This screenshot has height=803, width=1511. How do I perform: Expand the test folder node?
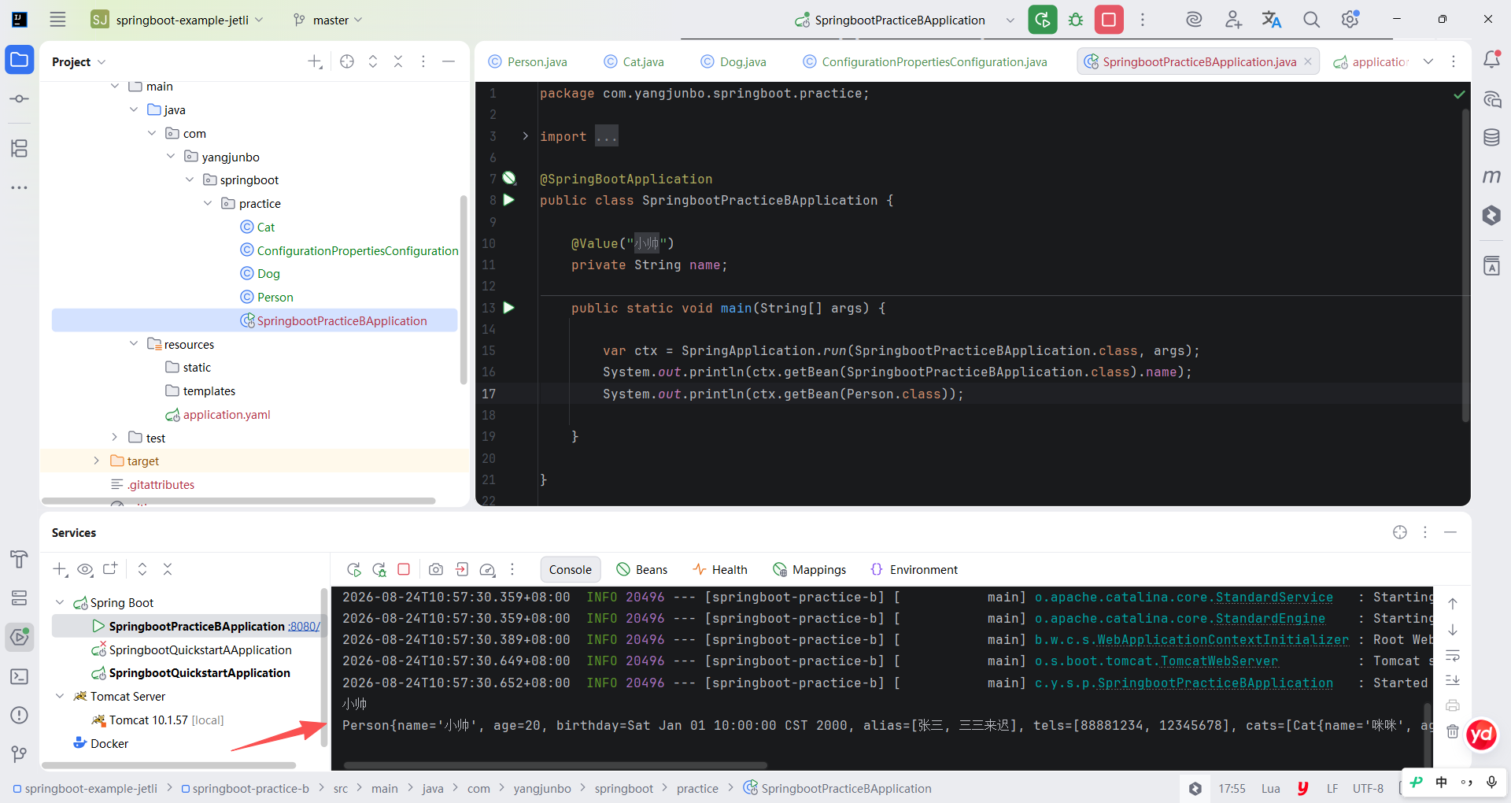pyautogui.click(x=115, y=438)
